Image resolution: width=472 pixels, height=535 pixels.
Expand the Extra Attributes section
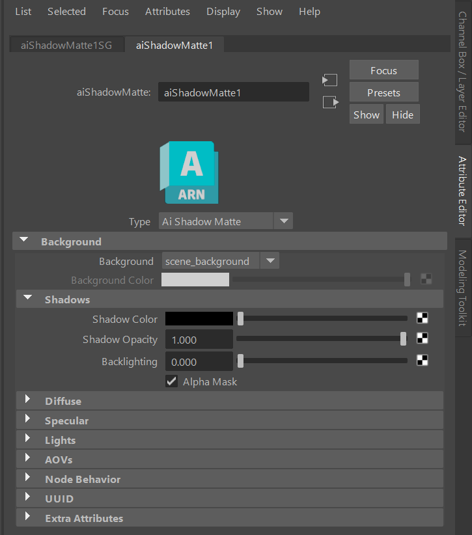[28, 516]
